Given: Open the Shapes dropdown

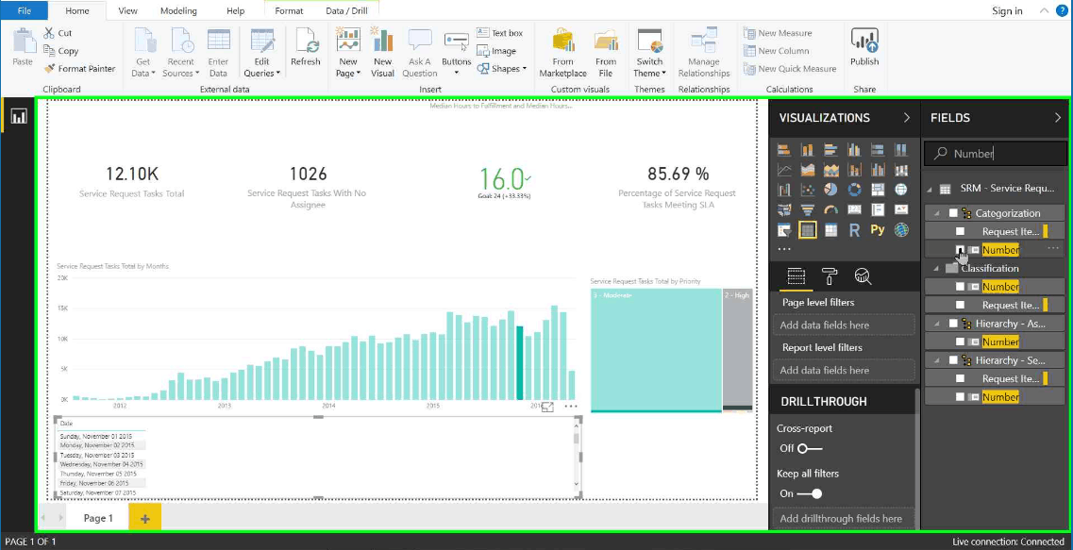Looking at the screenshot, I should click(502, 69).
